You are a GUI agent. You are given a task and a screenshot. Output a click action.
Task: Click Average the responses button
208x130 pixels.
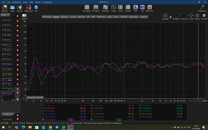click(x=35, y=98)
